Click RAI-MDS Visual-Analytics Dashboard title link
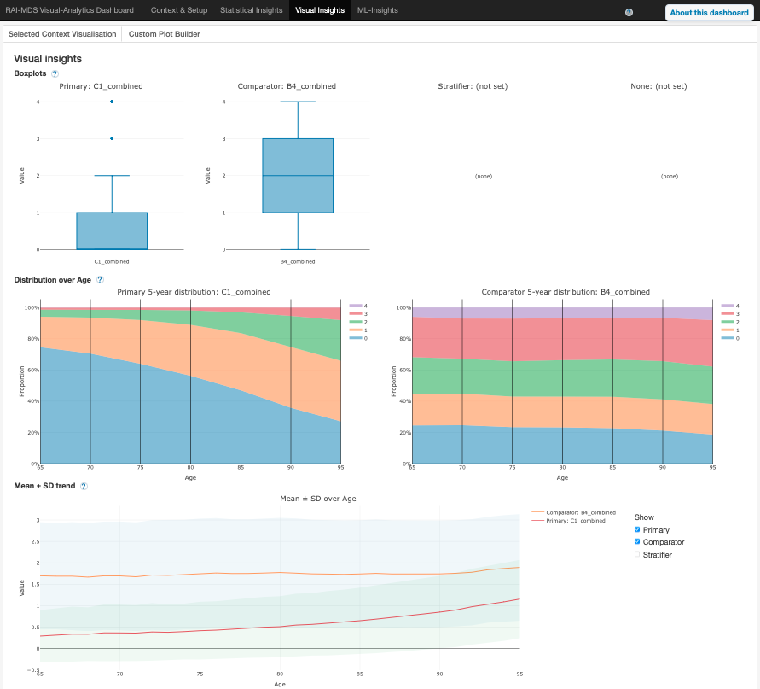Screen dimensions: 760x689 69,10
